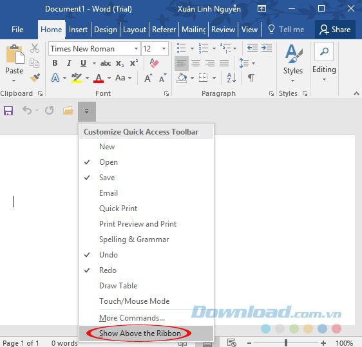
Task: Choose More Commands... in the menu
Action: (x=146, y=318)
